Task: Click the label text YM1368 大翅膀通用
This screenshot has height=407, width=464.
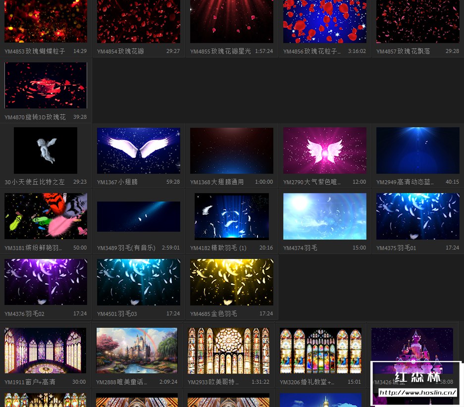Action: (217, 182)
